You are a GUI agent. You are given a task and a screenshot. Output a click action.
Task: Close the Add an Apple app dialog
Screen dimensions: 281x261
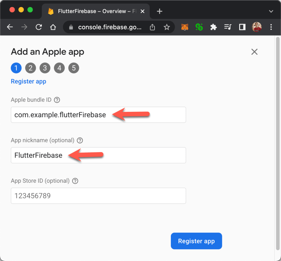coord(254,52)
